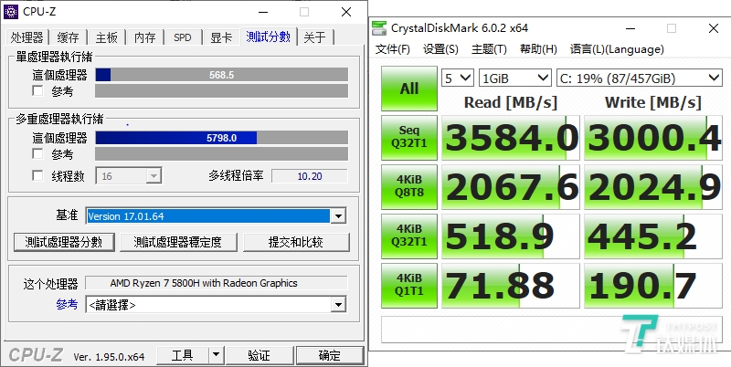The image size is (731, 367).
Task: Toggle the 线程数 checkbox
Action: coord(37,175)
